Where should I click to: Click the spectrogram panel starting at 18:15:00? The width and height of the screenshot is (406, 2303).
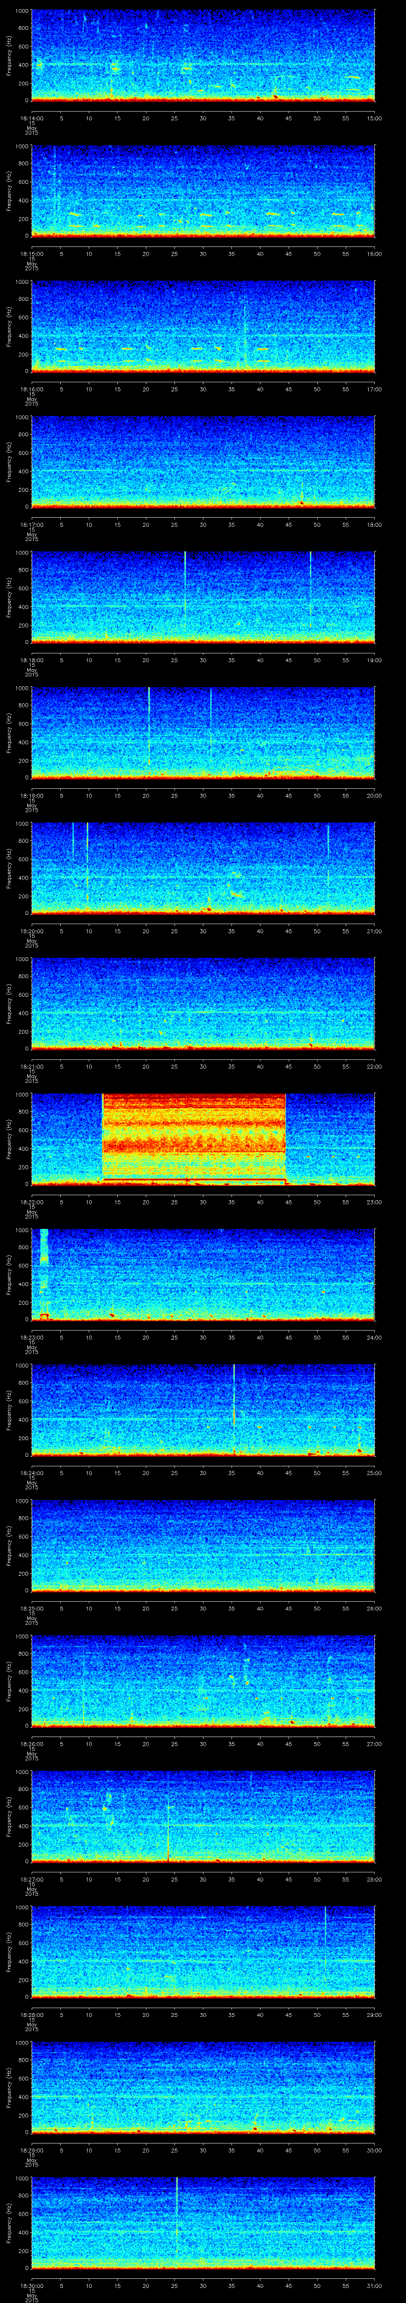tap(203, 191)
